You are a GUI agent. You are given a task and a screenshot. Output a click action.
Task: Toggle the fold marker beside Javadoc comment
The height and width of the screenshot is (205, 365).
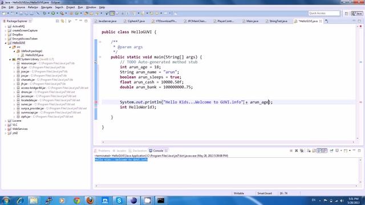100,42
